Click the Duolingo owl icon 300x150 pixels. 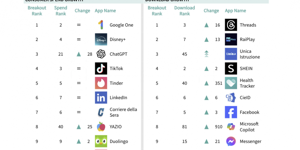(x=101, y=141)
